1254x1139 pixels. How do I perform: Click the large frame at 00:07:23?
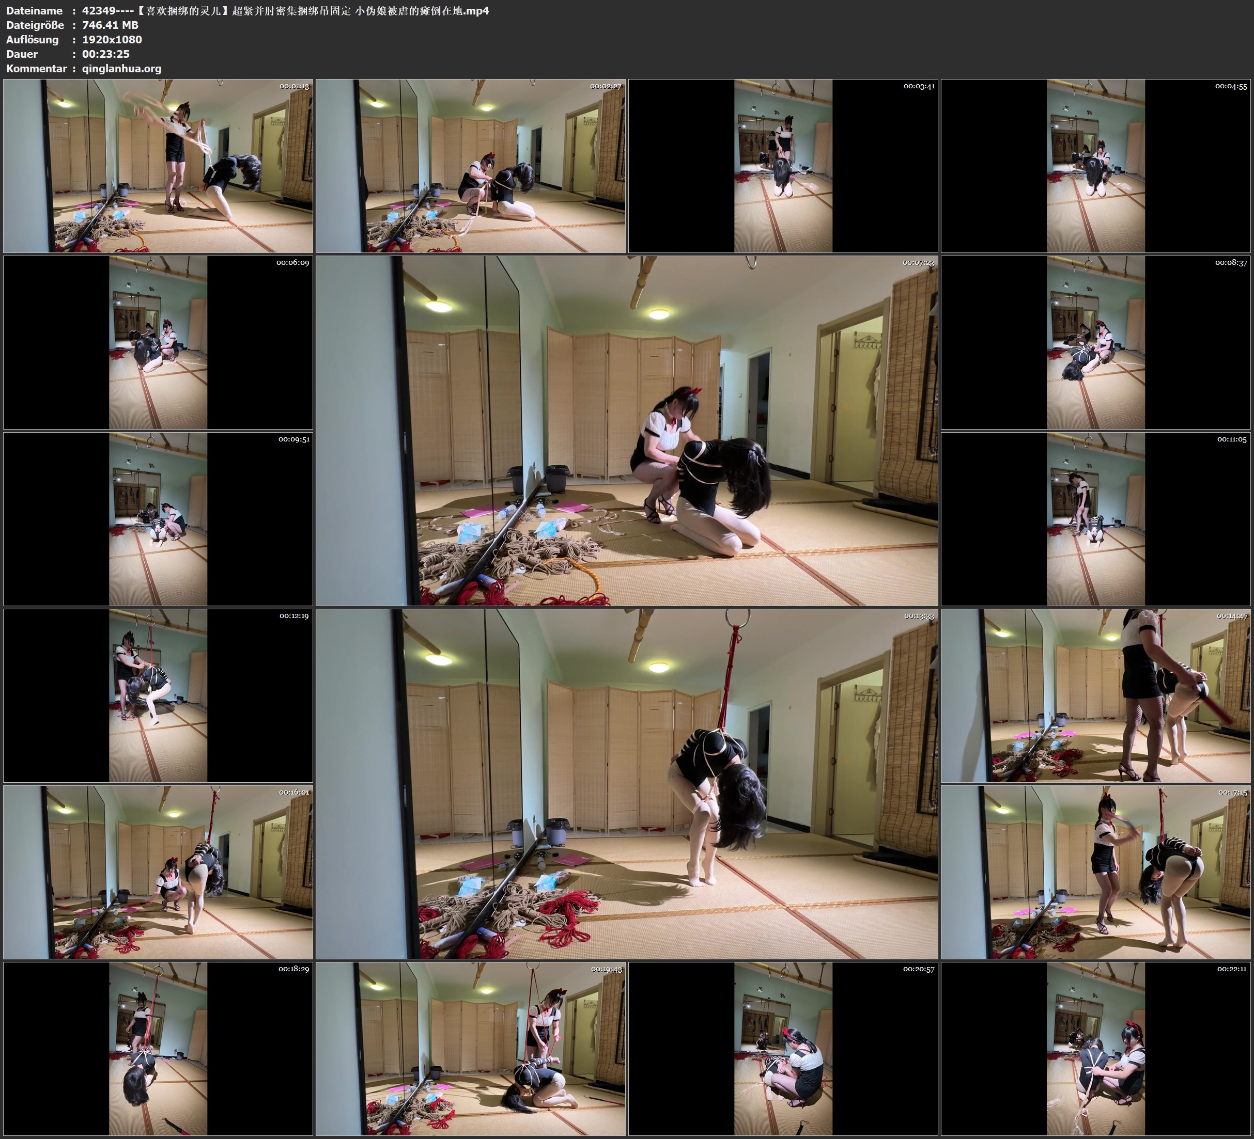(x=626, y=430)
